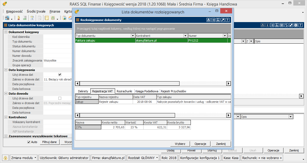This screenshot has width=307, height=163.
Task: Uncheck Użyj drzewa dat under Data księgowania
Action: click(x=60, y=75)
